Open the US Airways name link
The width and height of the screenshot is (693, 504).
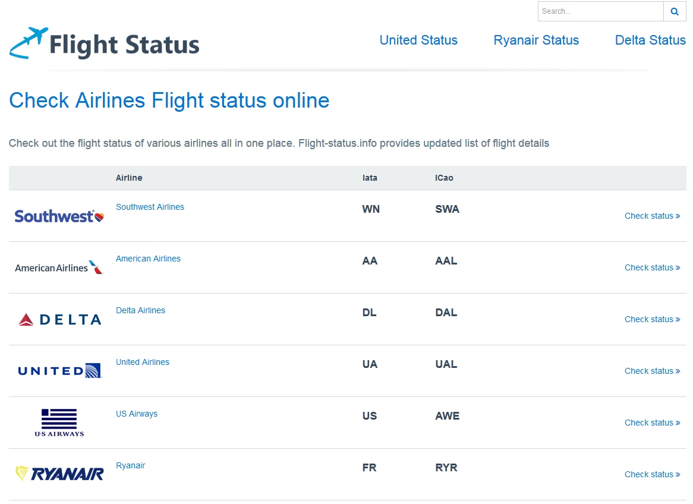coord(137,414)
